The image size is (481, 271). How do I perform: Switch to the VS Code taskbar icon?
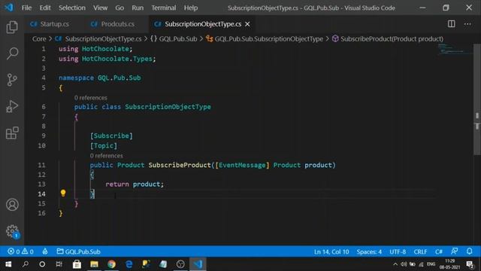(x=198, y=264)
